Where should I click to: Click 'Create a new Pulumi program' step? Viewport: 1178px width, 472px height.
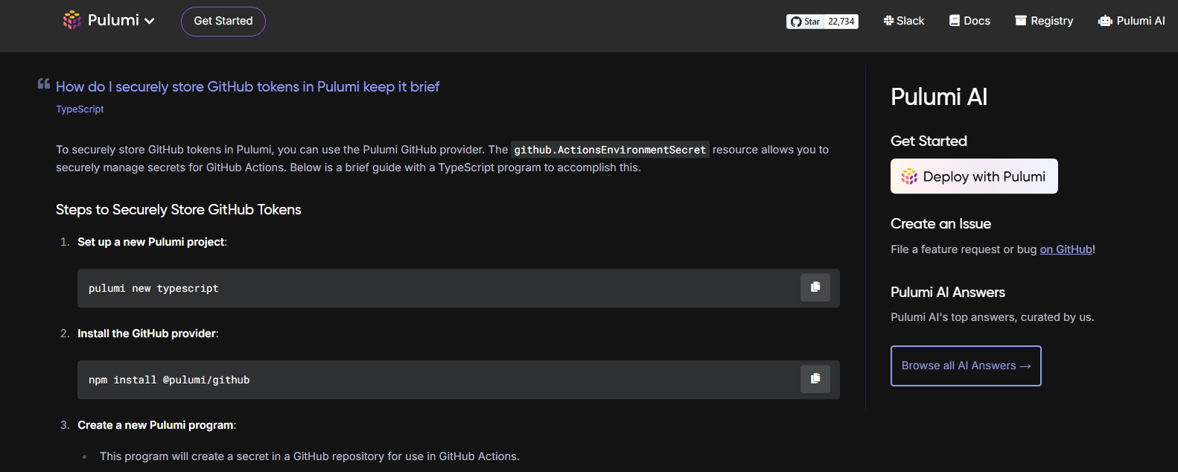tap(156, 425)
